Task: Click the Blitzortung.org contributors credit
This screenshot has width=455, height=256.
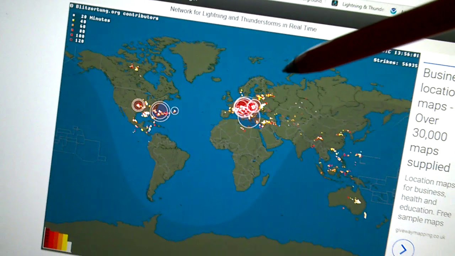Action: point(114,11)
